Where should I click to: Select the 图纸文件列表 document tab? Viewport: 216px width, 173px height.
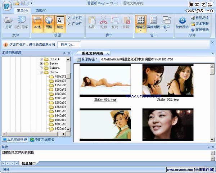[x=93, y=53]
